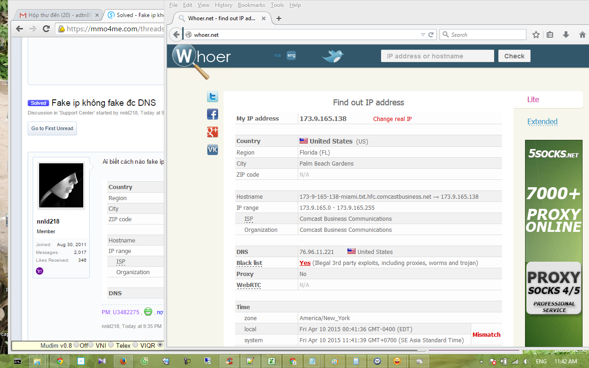
Task: Click the WebRTC label link
Action: 248,285
